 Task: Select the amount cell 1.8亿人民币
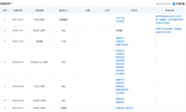click(x=39, y=86)
